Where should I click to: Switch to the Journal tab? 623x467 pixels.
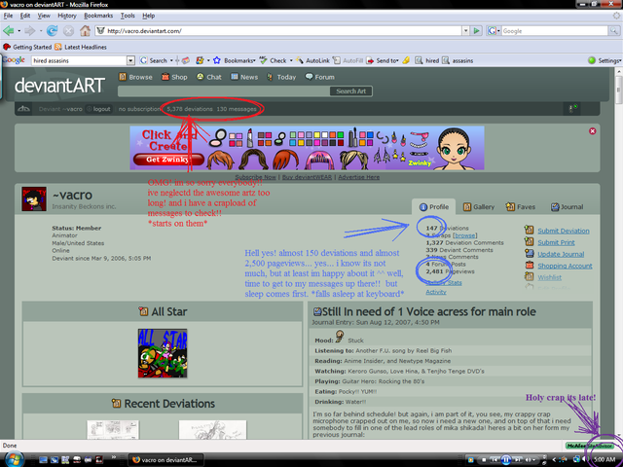click(567, 207)
